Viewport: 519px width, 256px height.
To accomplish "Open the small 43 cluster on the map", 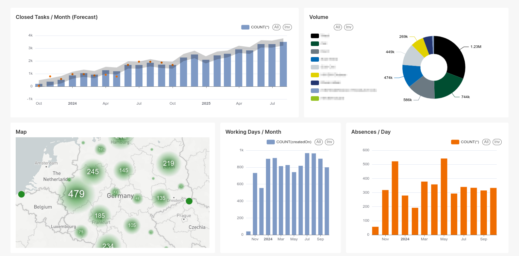I will 115,192.
